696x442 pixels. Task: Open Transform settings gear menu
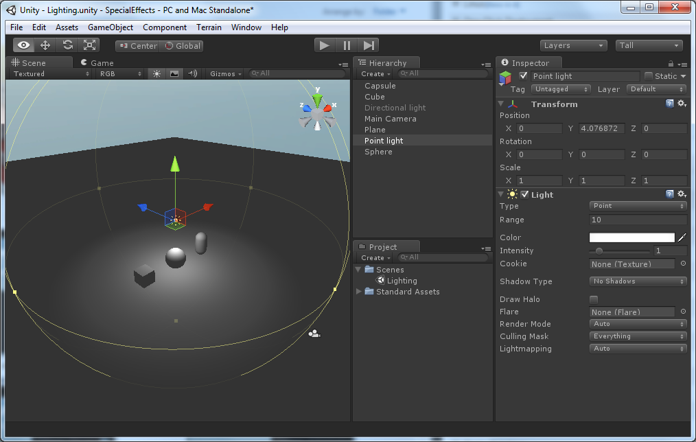click(x=682, y=104)
